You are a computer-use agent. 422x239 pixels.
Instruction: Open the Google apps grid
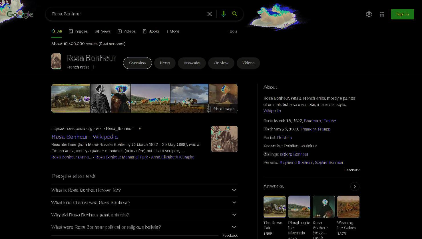pos(382,14)
